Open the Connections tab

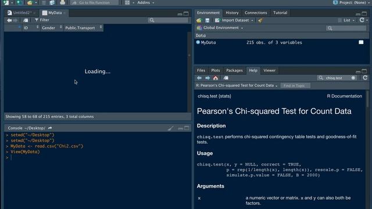(x=256, y=13)
